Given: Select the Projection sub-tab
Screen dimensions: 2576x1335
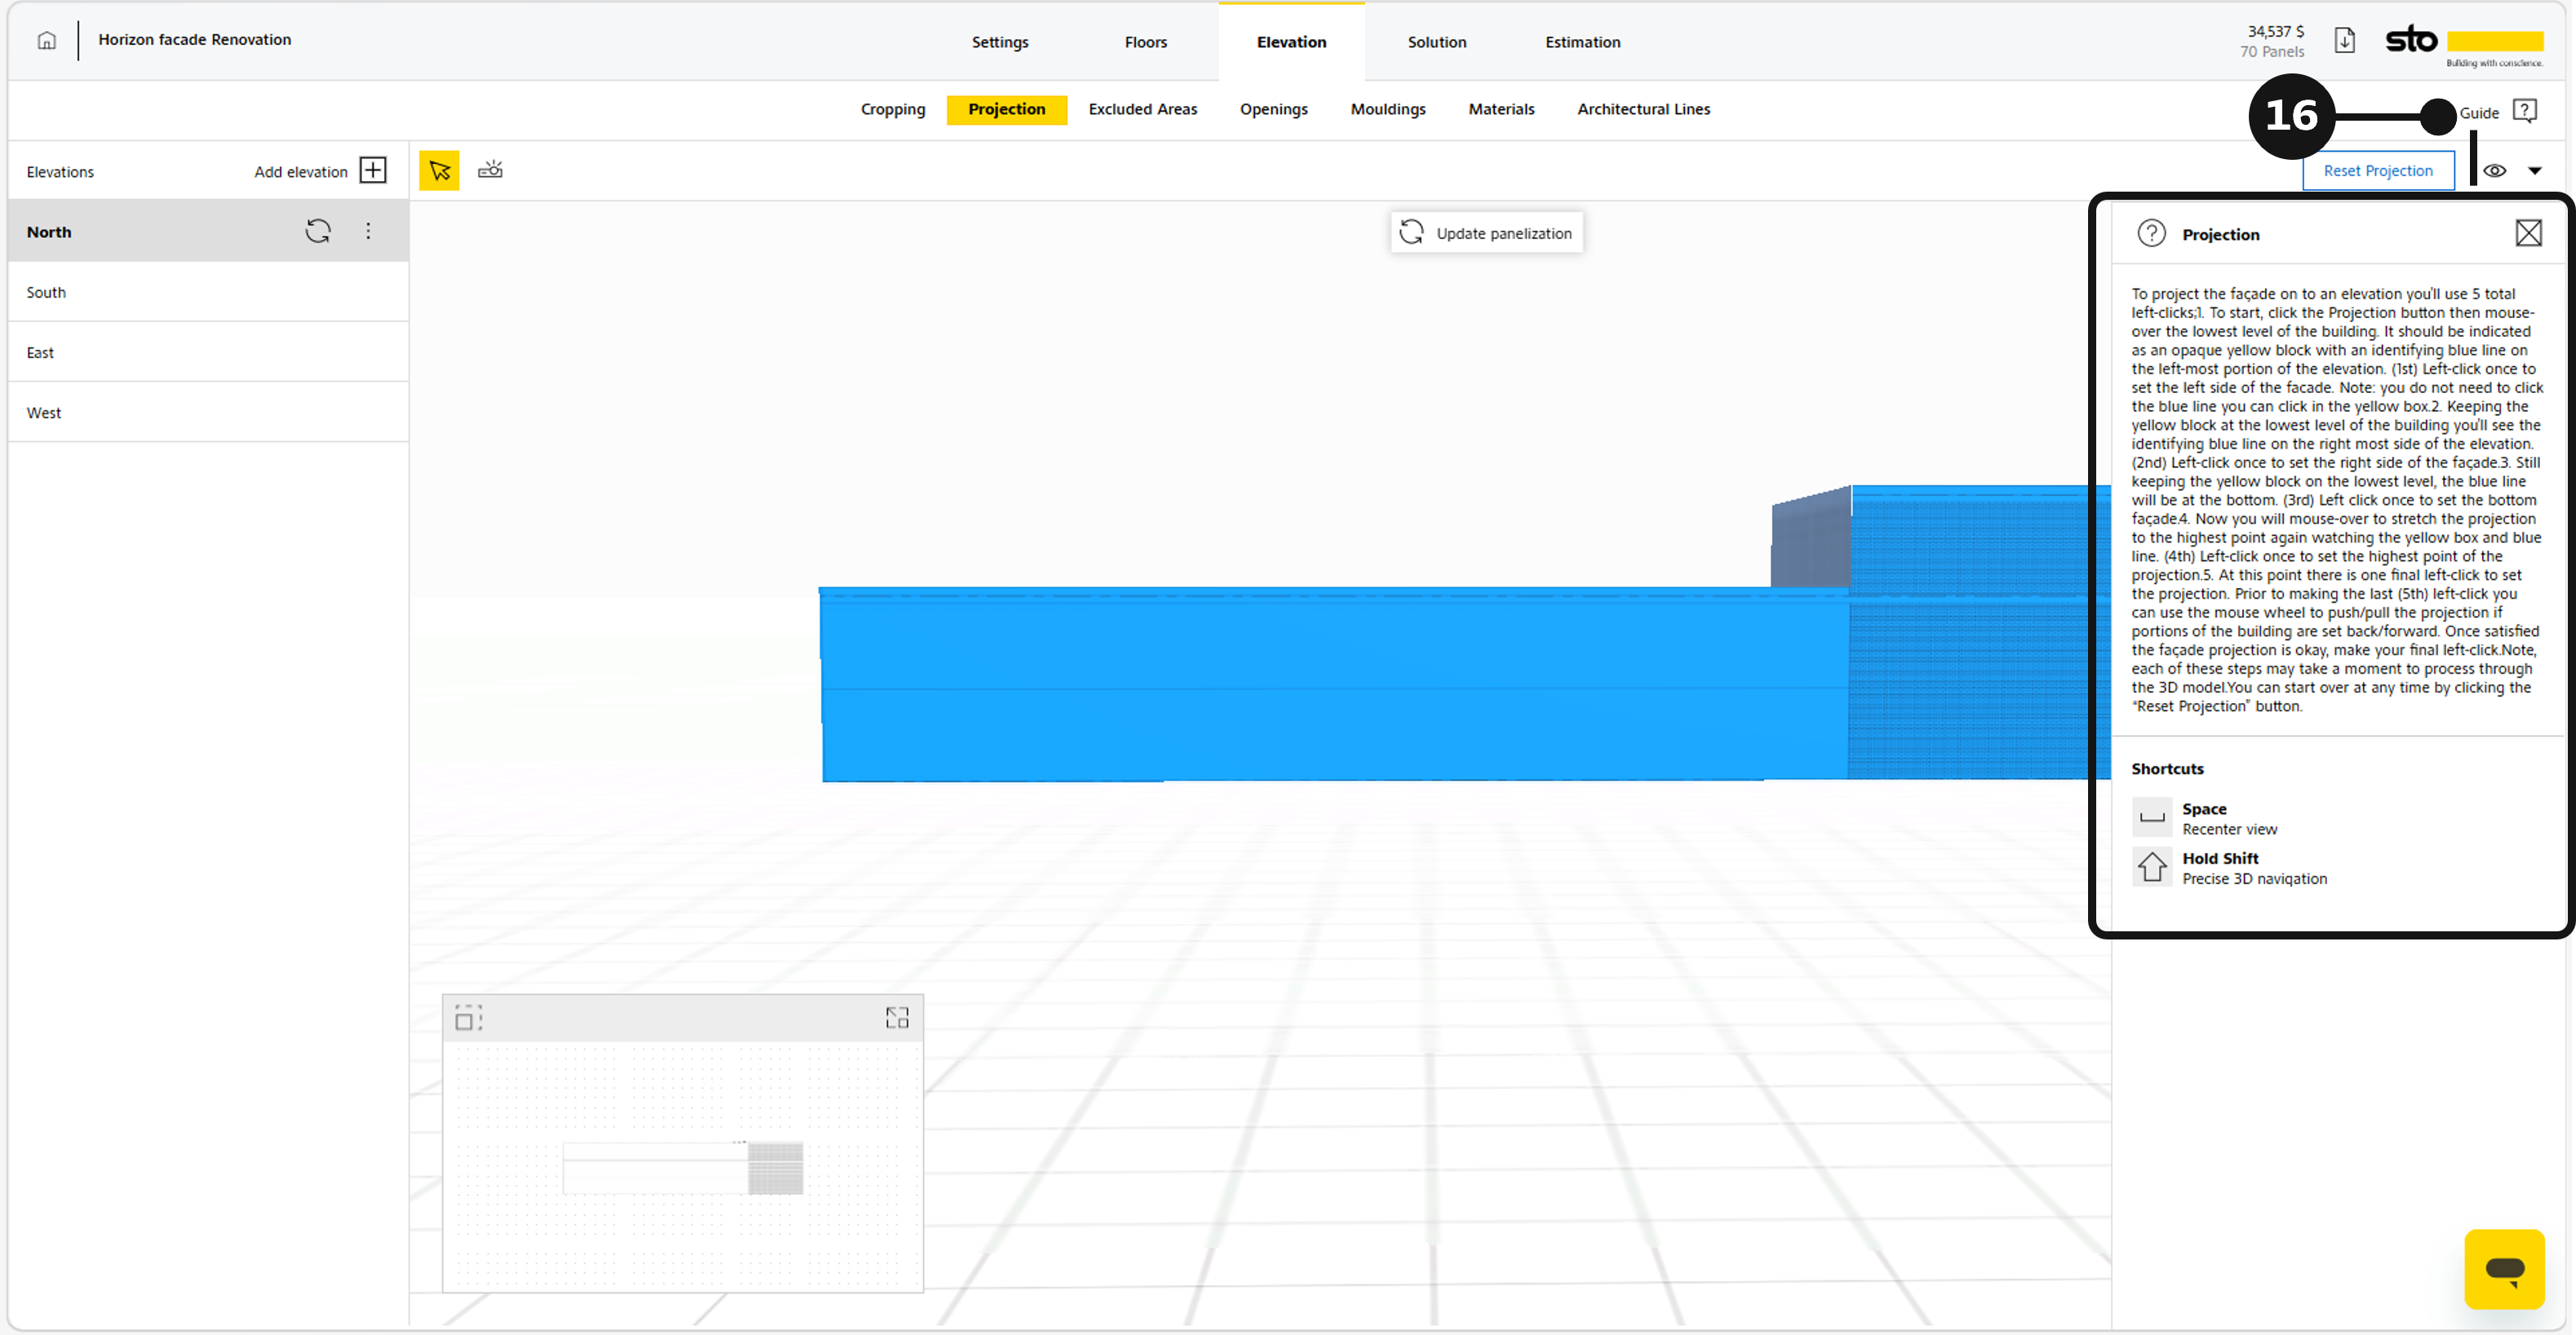Looking at the screenshot, I should [x=1006, y=109].
